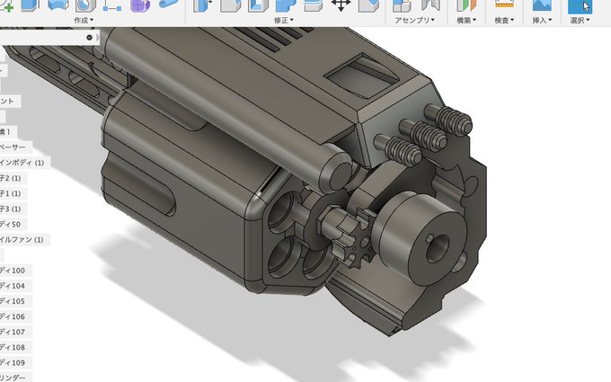Viewport: 611px width, 382px height.
Task: Open the アセンブリ dropdown menu
Action: 414,21
